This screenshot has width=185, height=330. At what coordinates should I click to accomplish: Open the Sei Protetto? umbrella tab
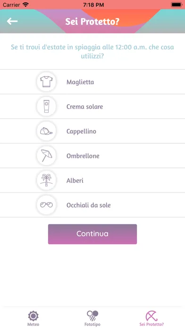pyautogui.click(x=151, y=318)
